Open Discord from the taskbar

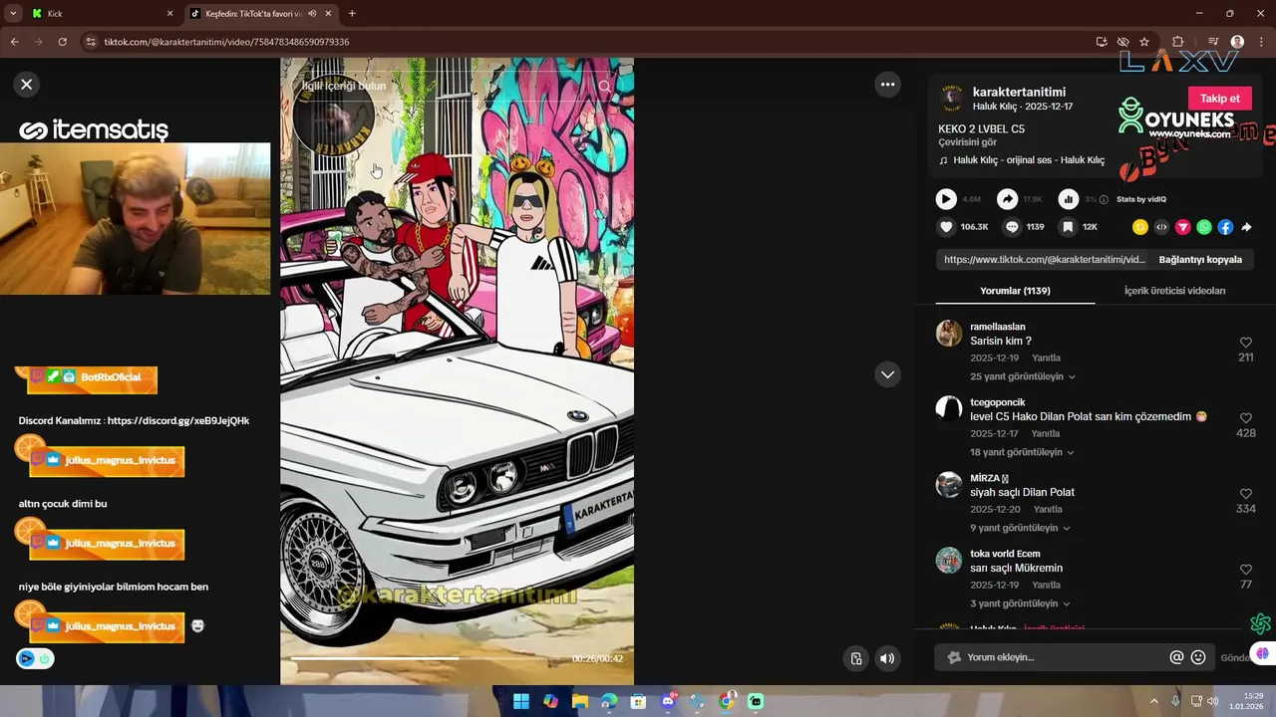click(668, 702)
